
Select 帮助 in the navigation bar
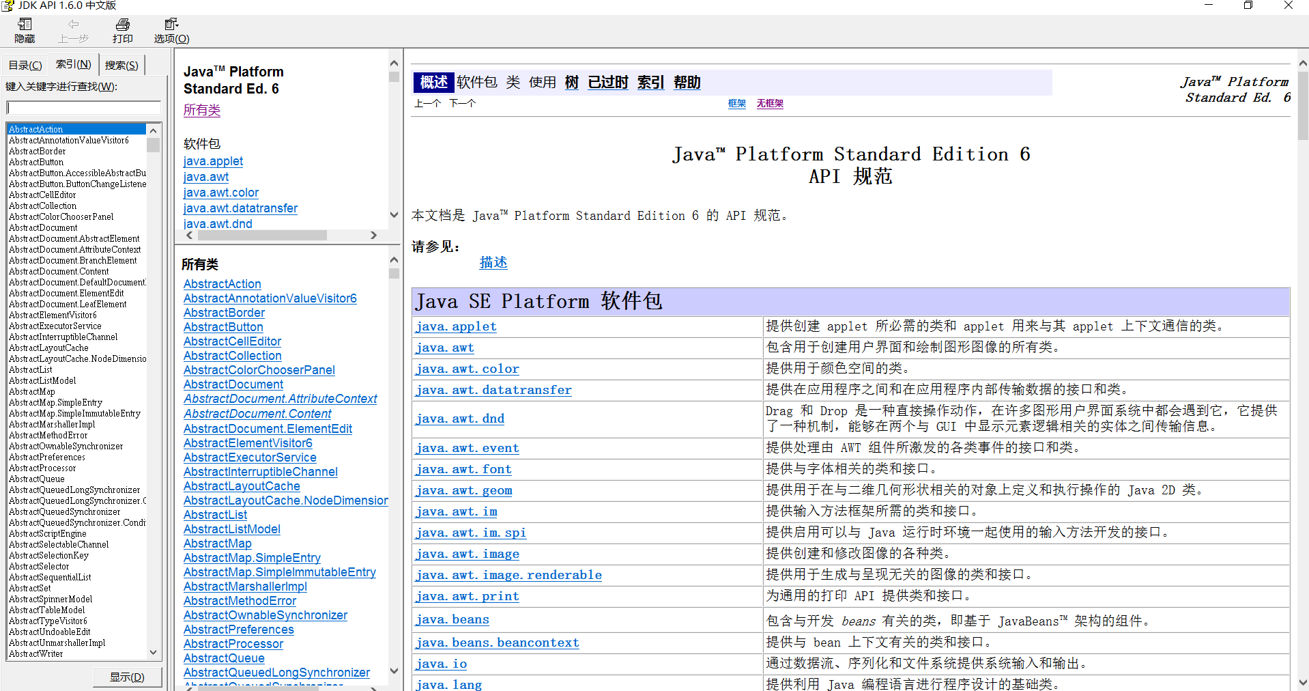click(x=687, y=83)
